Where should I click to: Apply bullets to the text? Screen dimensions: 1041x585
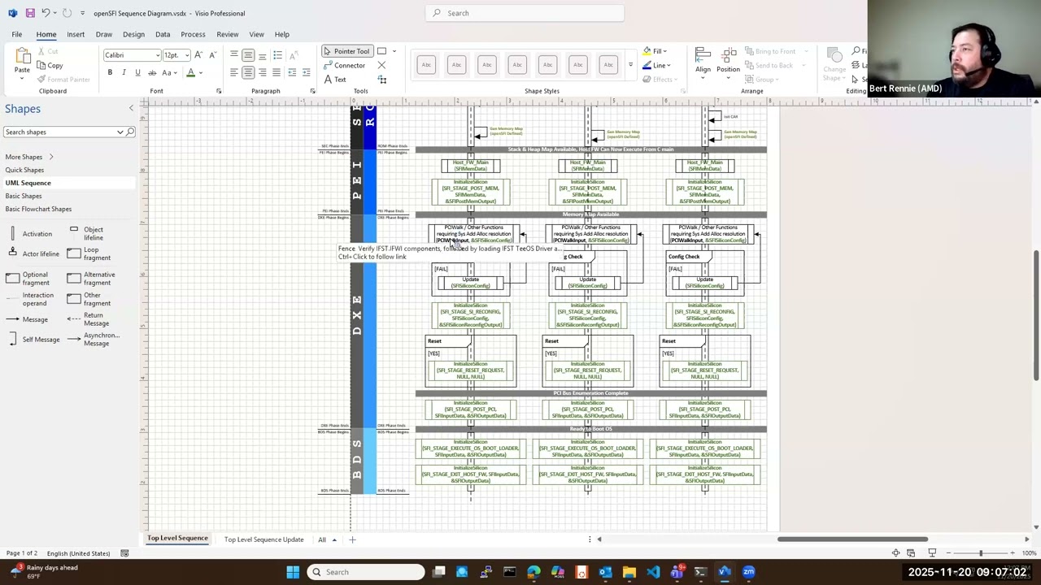(x=277, y=55)
